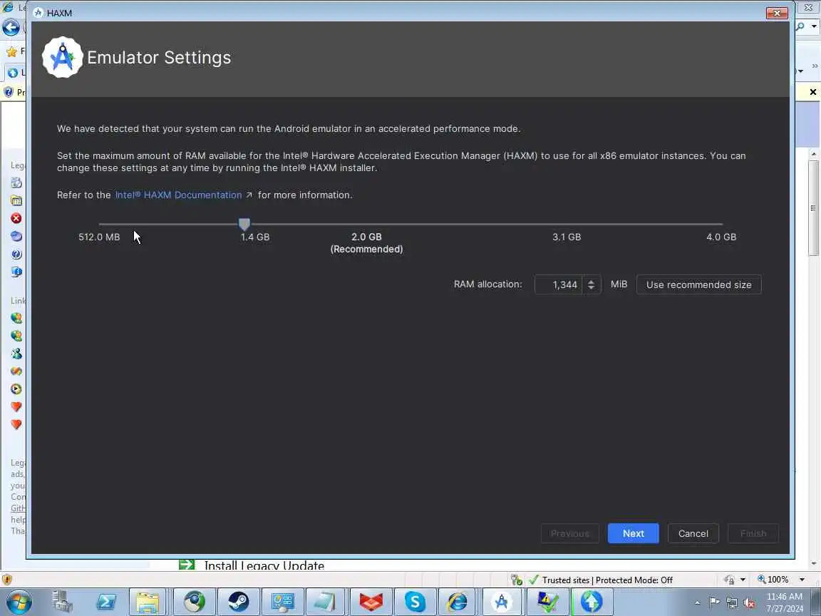This screenshot has width=821, height=616.
Task: Click the slider track at the 3.1 GB mark
Action: click(x=567, y=224)
